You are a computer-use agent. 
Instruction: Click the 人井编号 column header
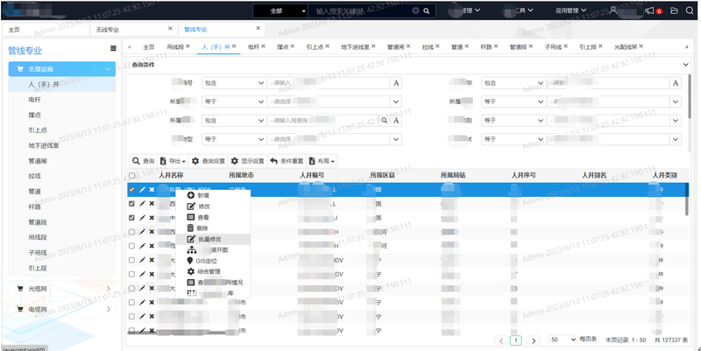tap(312, 175)
